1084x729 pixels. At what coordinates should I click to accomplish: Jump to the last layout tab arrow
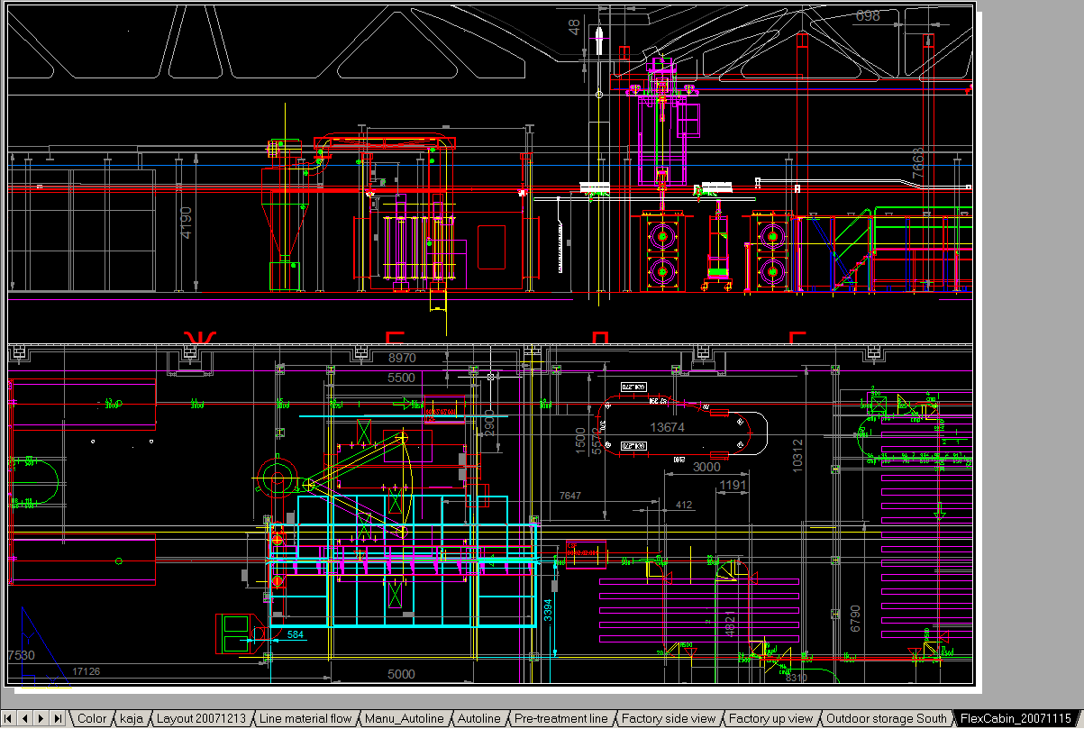pos(58,718)
